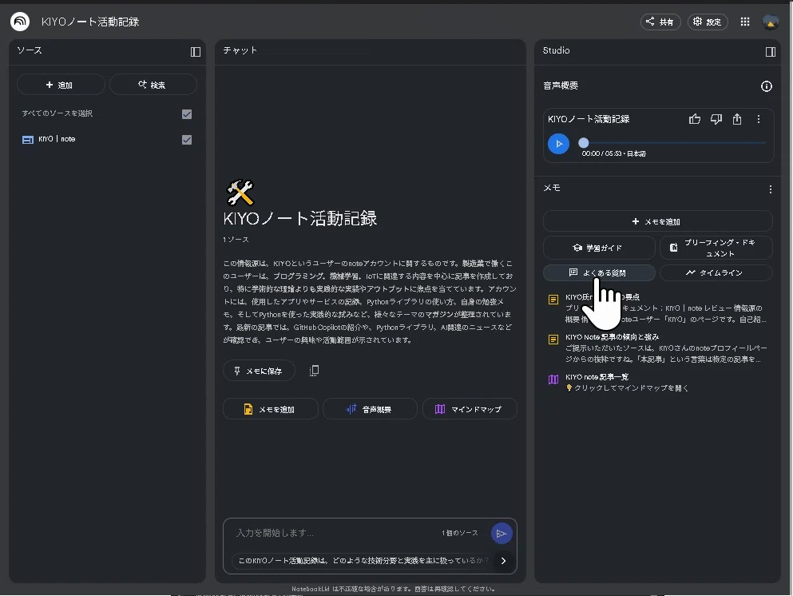The height and width of the screenshot is (596, 793).
Task: Send the chat message
Action: pos(502,533)
